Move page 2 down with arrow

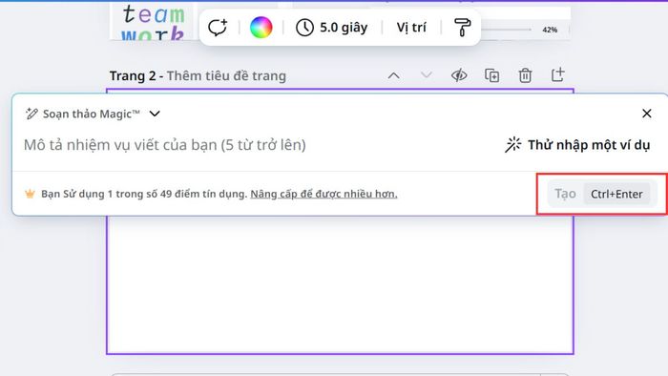[426, 75]
